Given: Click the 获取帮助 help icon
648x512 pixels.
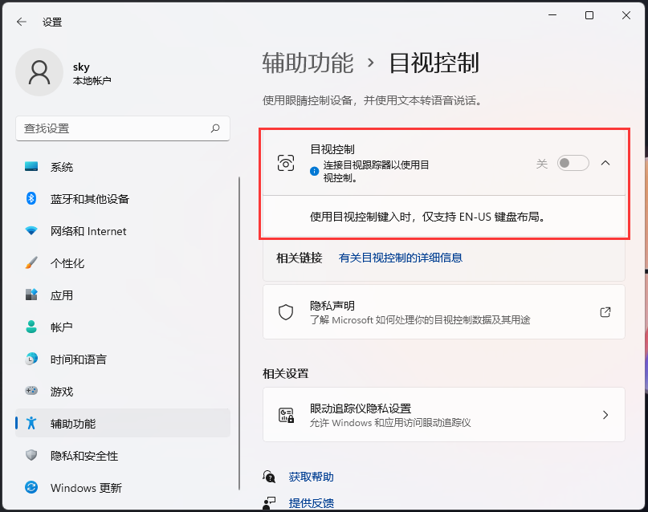Looking at the screenshot, I should click(270, 477).
